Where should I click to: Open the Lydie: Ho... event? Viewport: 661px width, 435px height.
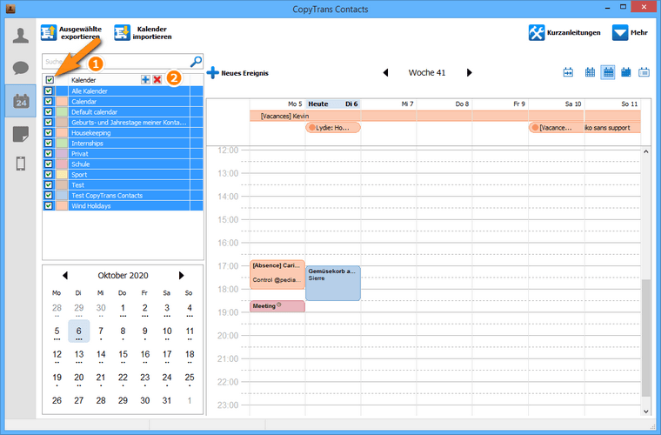tap(332, 128)
